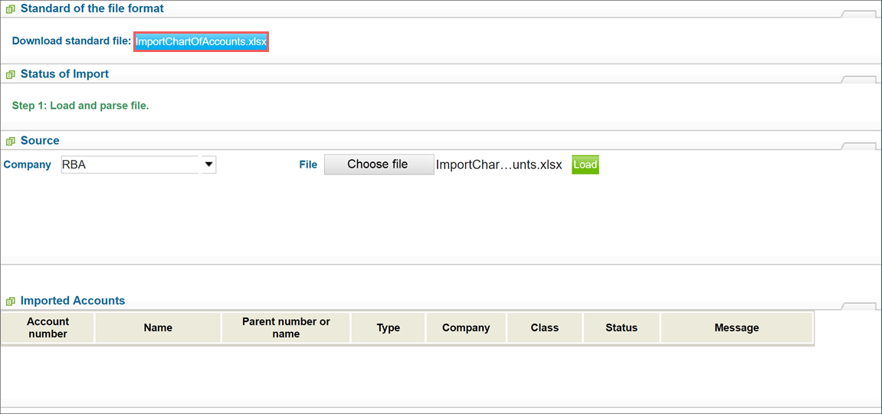
Task: Click the Message column header
Action: (736, 328)
